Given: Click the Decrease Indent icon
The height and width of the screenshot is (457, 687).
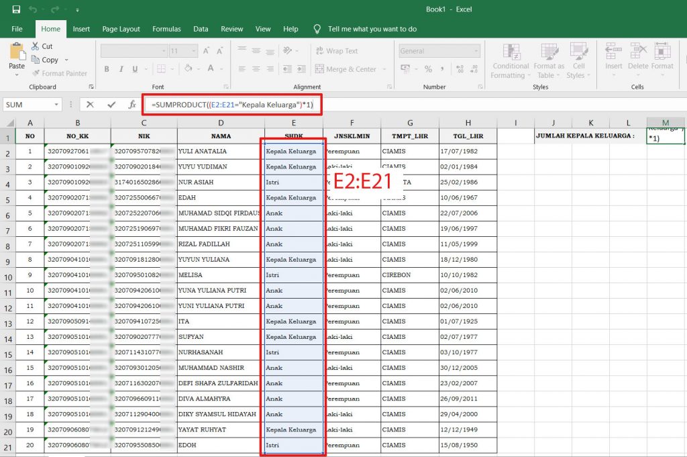Looking at the screenshot, I should click(x=287, y=69).
